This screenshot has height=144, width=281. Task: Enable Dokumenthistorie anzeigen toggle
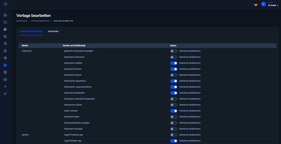(174, 123)
